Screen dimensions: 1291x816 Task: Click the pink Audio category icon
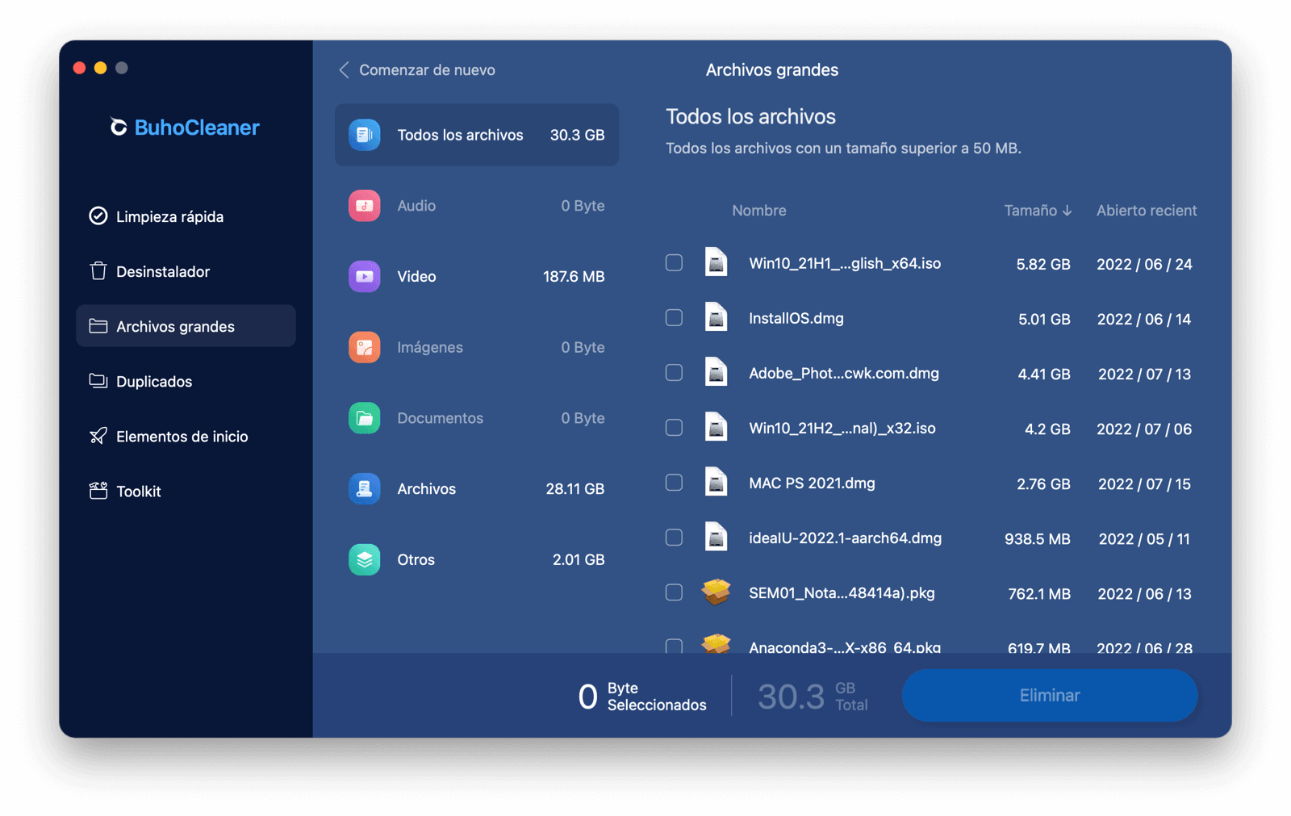click(x=365, y=206)
